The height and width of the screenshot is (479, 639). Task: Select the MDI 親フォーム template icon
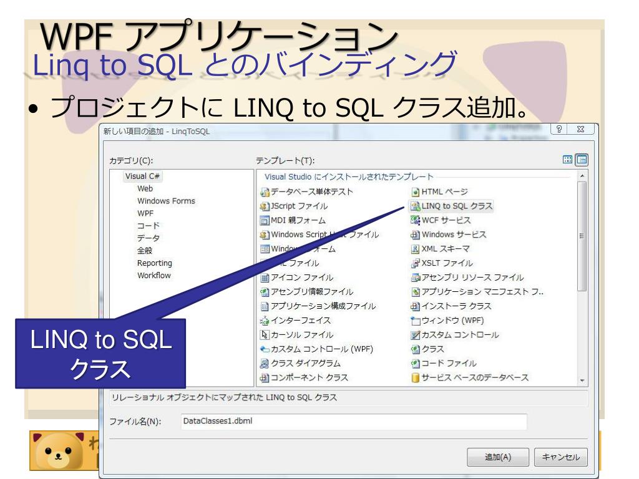click(x=265, y=220)
